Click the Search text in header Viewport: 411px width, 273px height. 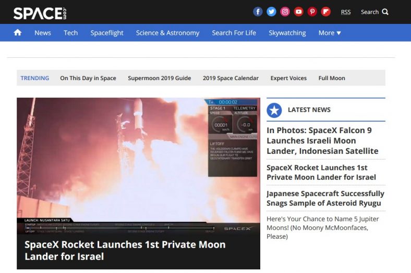[370, 12]
